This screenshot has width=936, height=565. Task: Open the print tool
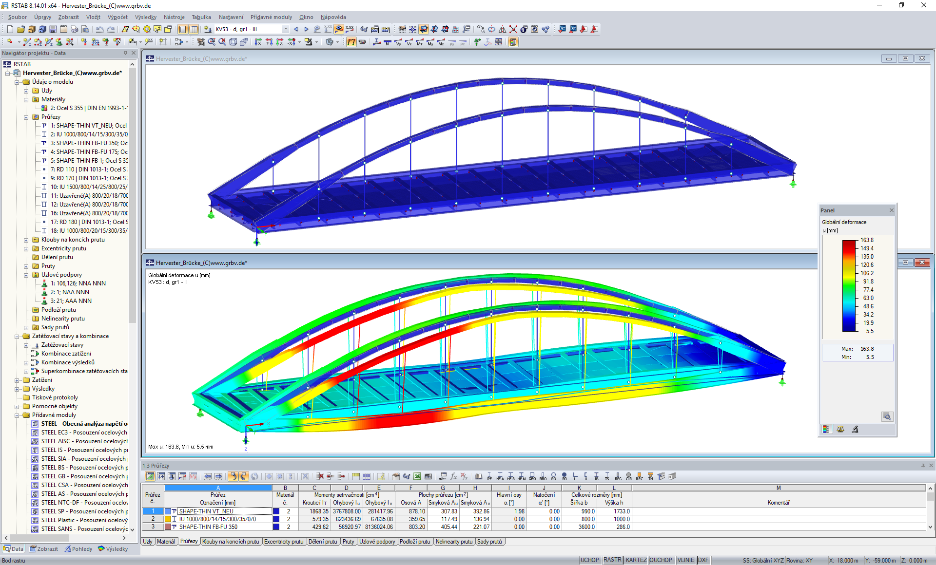point(74,29)
